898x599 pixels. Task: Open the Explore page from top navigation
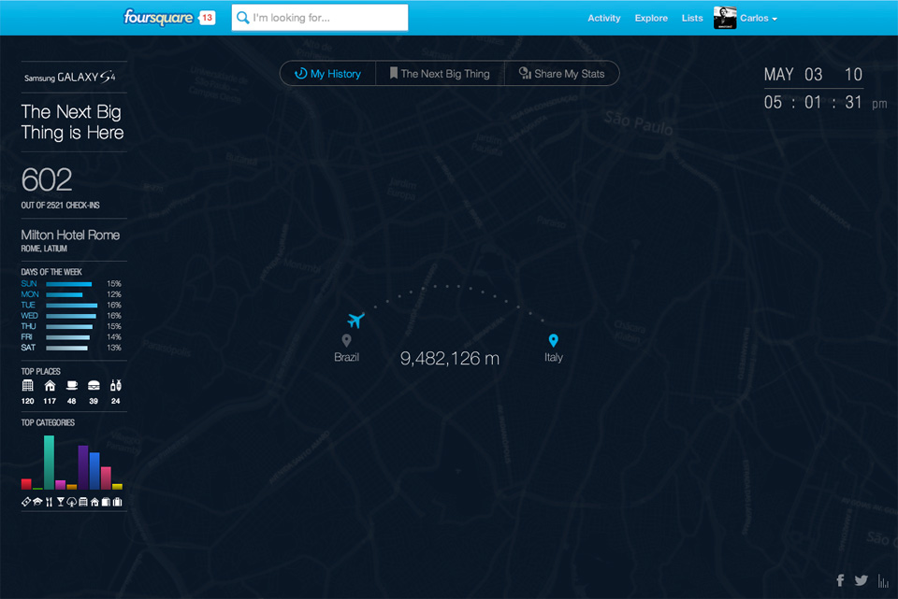point(651,18)
